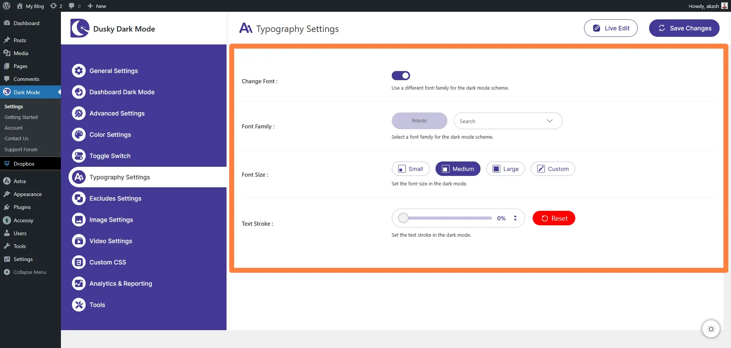This screenshot has height=348, width=731.
Task: Click the Video Settings icon
Action: (x=79, y=241)
